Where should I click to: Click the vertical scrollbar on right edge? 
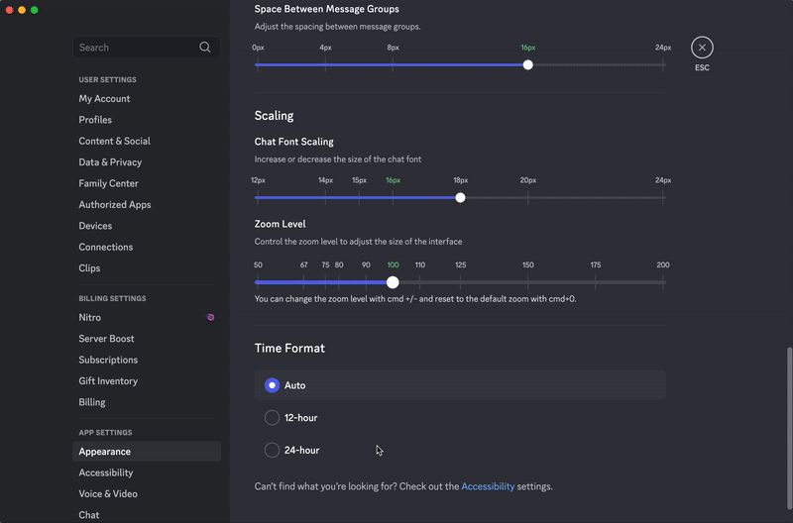coord(789,428)
